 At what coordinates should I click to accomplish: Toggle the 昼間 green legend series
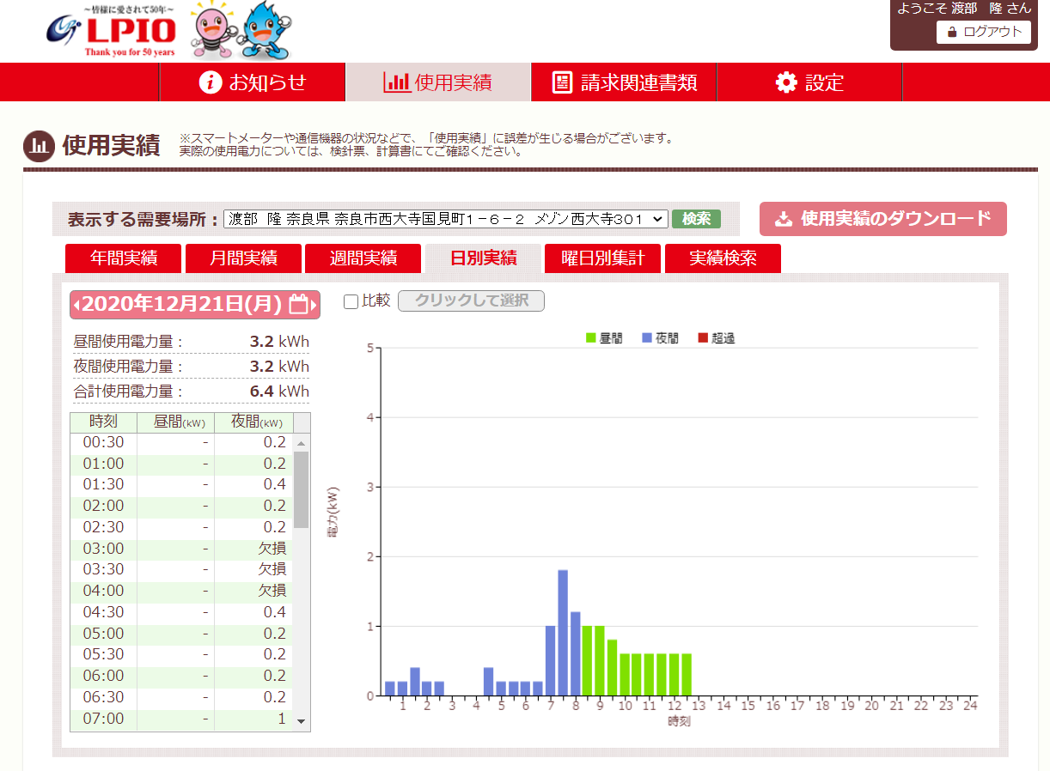click(604, 338)
